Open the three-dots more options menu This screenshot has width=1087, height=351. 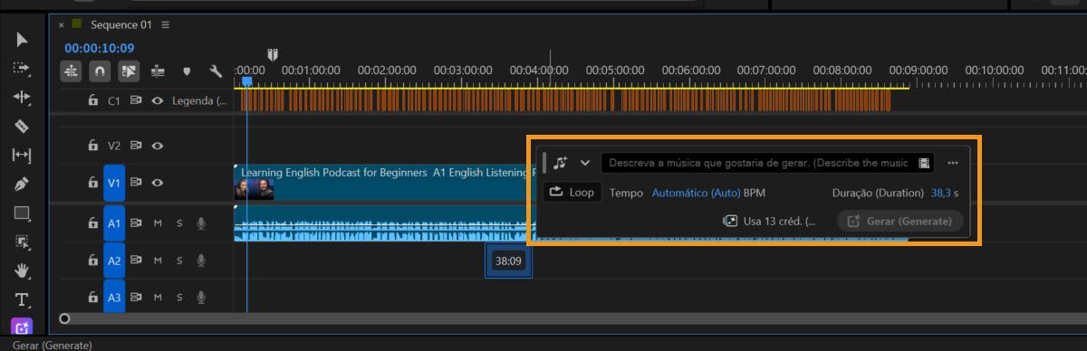[x=953, y=163]
